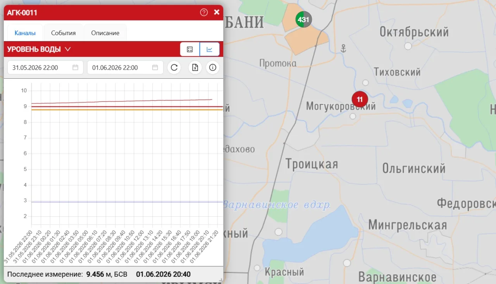Open the Описание tab
This screenshot has width=496, height=284.
click(105, 33)
